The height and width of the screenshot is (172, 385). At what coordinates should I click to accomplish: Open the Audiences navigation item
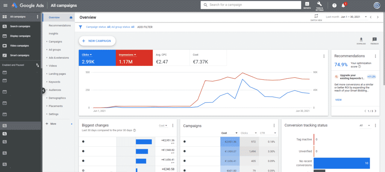pyautogui.click(x=55, y=90)
